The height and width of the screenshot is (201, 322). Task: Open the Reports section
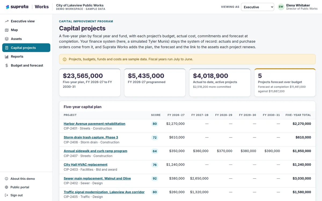click(26, 57)
